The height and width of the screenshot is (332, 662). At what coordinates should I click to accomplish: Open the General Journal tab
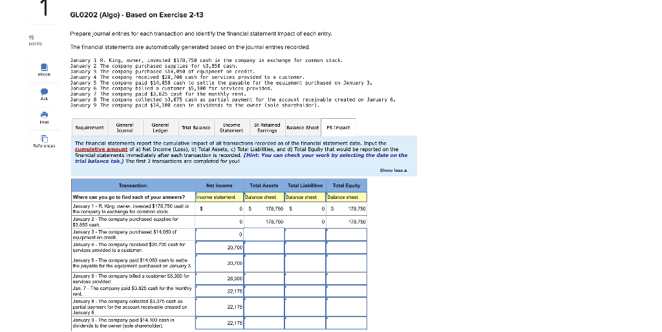(x=125, y=127)
